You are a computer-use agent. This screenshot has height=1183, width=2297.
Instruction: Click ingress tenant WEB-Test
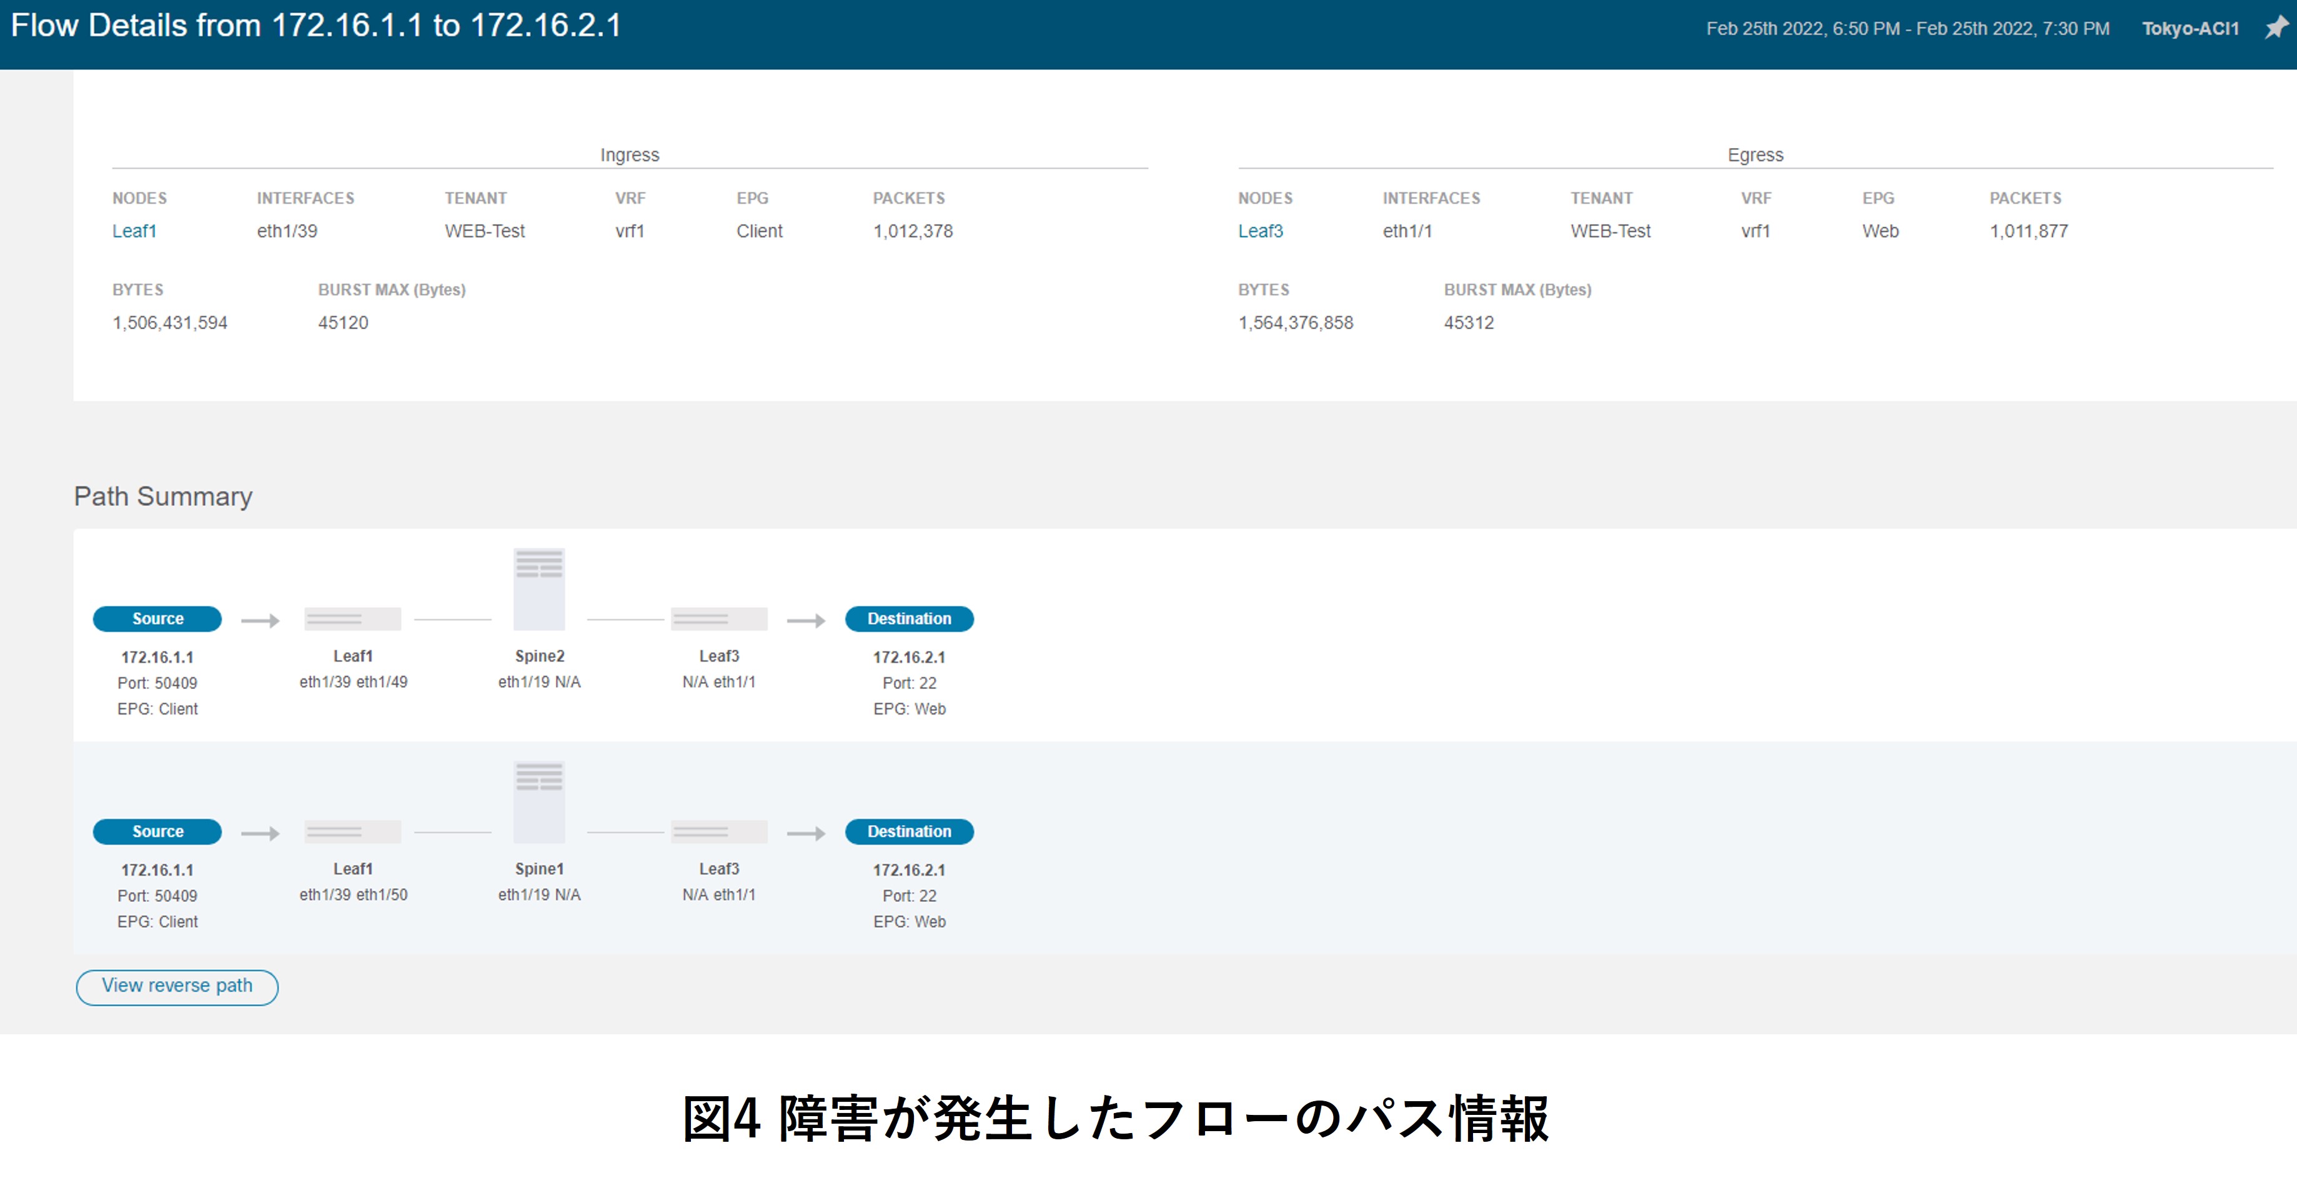(484, 231)
